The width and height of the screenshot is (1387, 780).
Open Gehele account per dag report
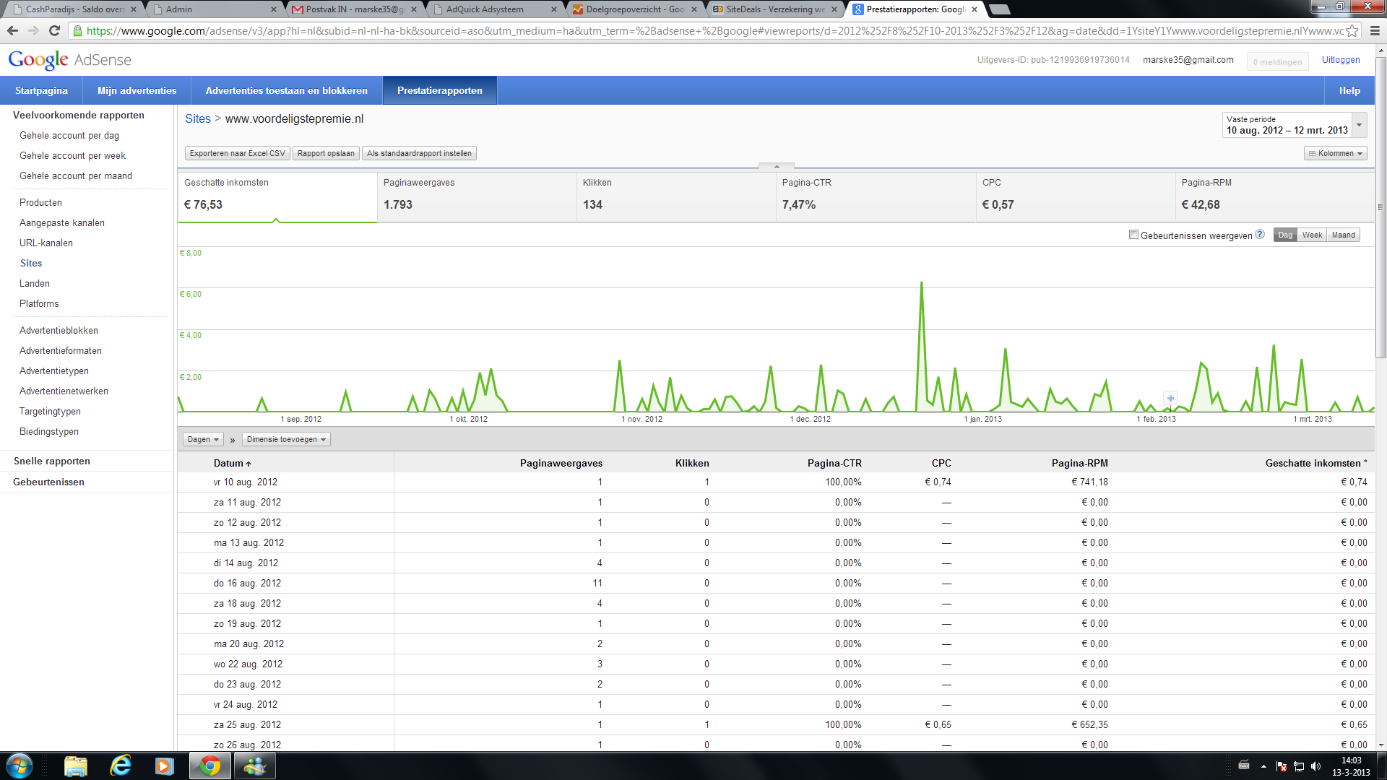(69, 135)
